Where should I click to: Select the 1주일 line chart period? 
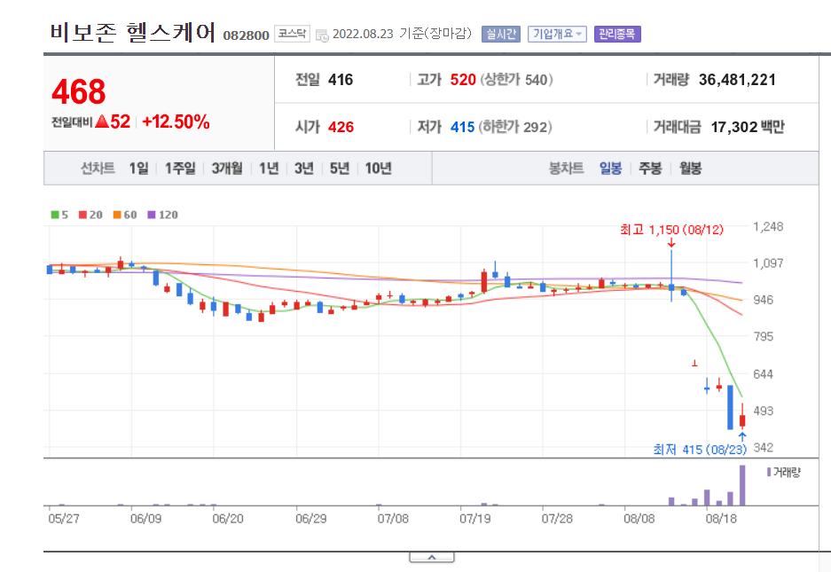pyautogui.click(x=180, y=168)
